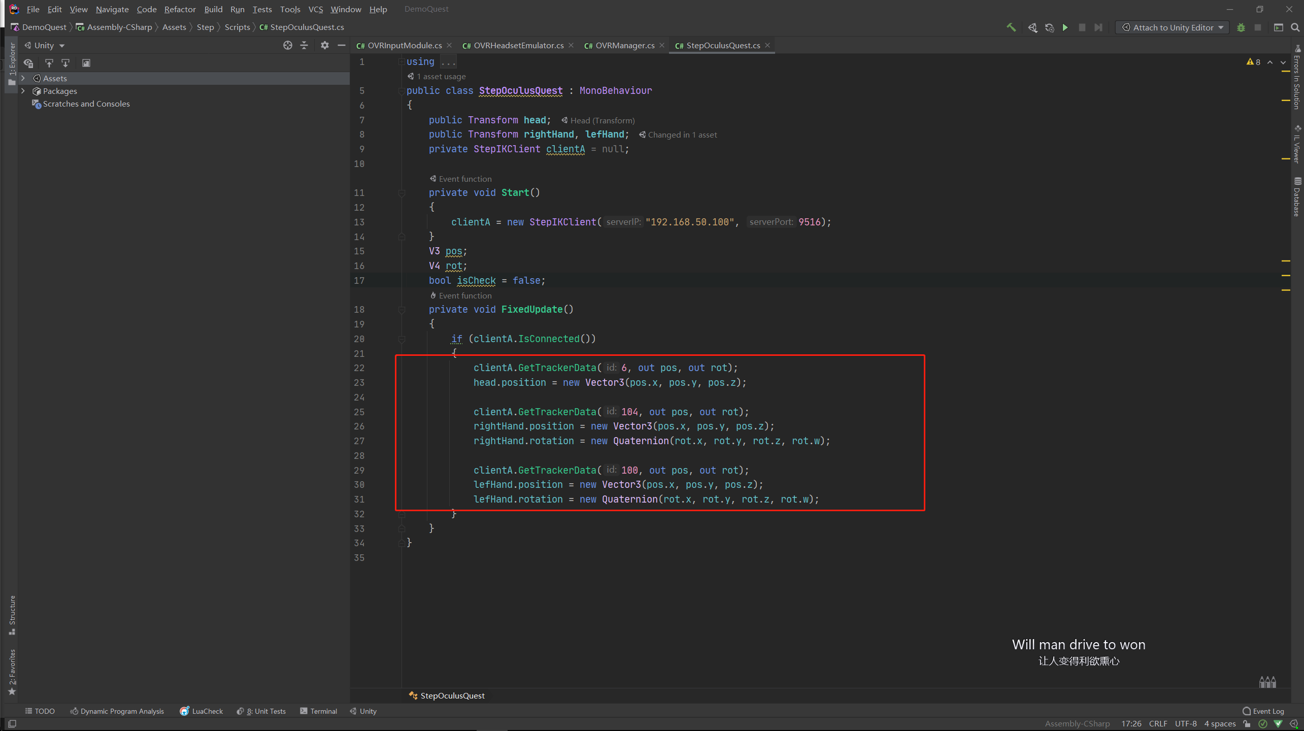The height and width of the screenshot is (731, 1304).
Task: Click the warnings count badge icon
Action: tap(1252, 61)
